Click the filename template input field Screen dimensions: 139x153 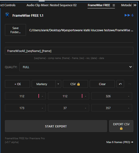[x=69, y=51]
